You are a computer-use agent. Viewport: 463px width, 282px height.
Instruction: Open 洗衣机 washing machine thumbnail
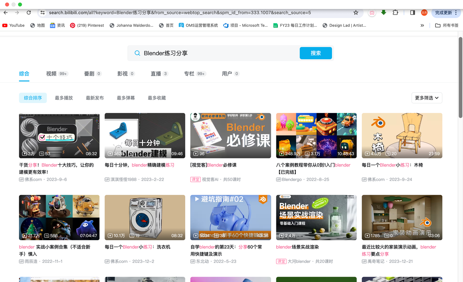[x=145, y=217]
